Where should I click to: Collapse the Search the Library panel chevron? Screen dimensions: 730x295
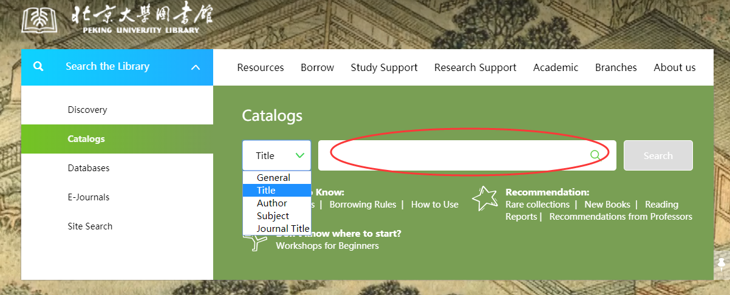[x=196, y=67]
